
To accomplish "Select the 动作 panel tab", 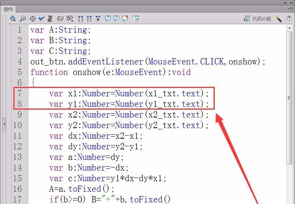I will click(x=8, y=9).
